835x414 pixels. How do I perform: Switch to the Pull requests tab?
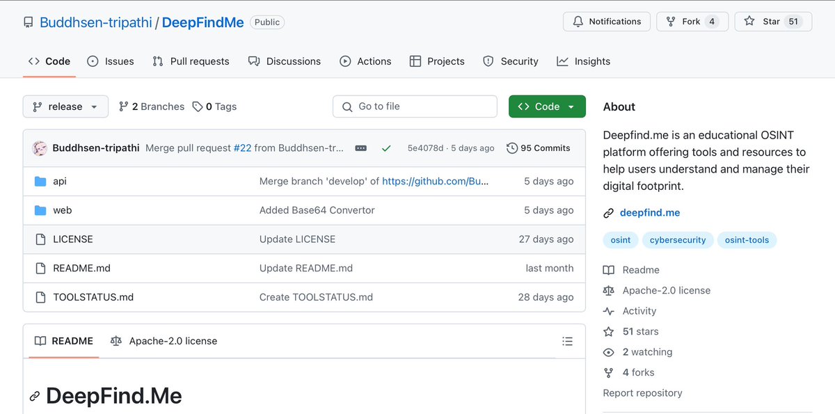point(191,61)
